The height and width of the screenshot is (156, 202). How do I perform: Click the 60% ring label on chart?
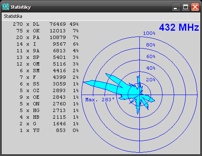click(x=151, y=56)
